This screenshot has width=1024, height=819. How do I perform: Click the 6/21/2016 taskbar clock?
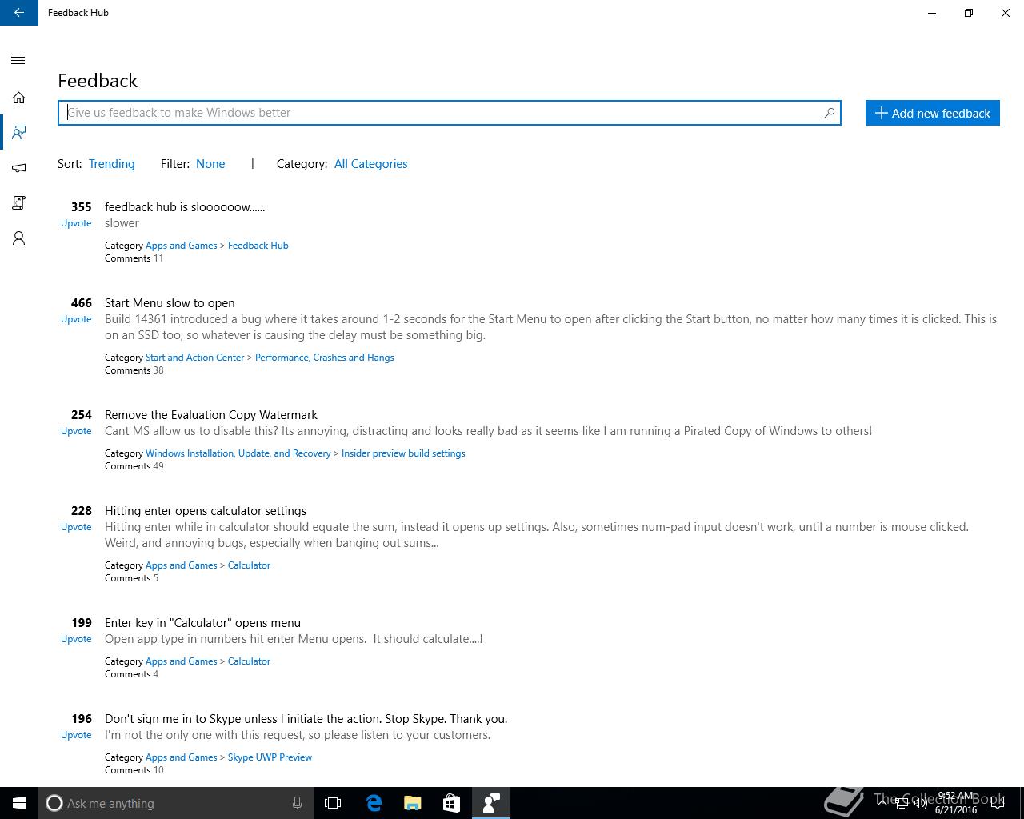(955, 803)
